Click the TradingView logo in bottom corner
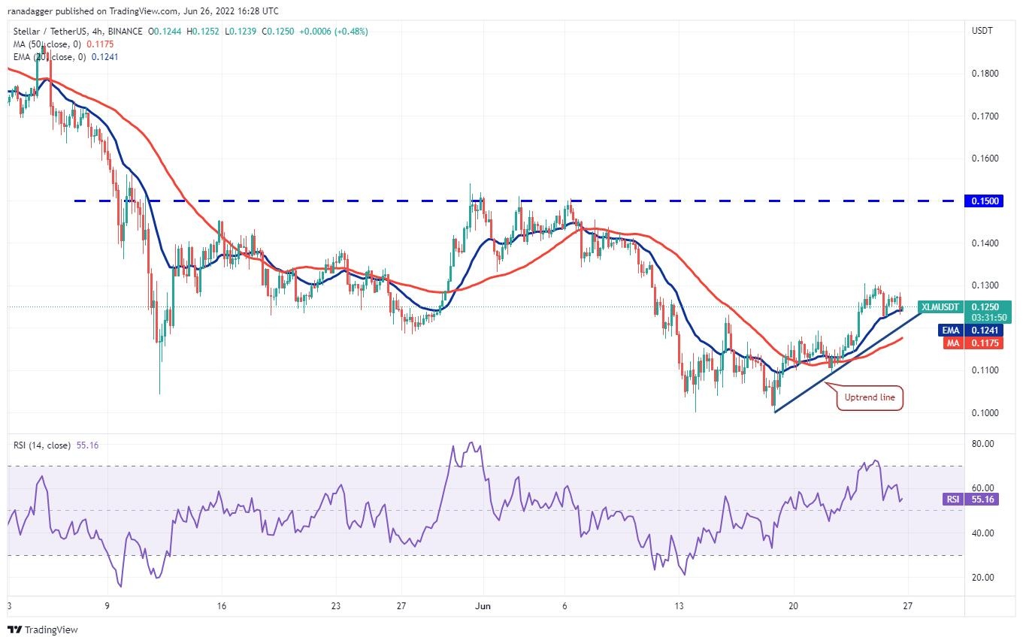Viewport: 1023px width, 643px height. coord(43,629)
